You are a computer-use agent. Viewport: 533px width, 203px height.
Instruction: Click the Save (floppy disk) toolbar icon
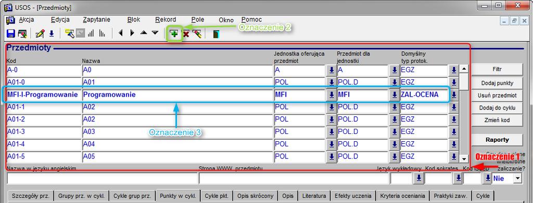pos(11,34)
